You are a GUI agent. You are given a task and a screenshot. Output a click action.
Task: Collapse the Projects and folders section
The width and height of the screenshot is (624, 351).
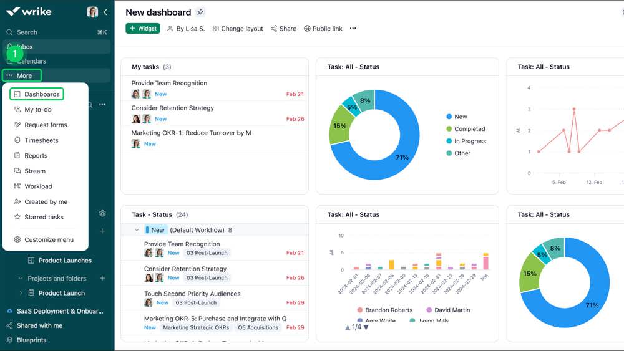21,278
